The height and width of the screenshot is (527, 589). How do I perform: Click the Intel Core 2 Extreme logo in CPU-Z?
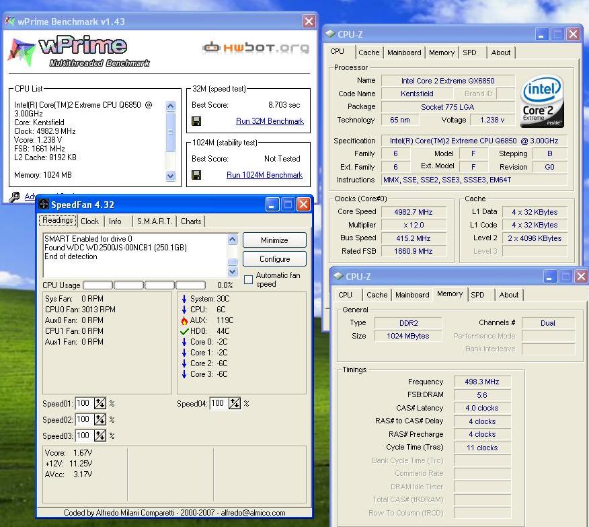pos(542,101)
